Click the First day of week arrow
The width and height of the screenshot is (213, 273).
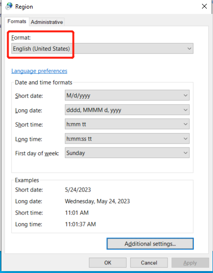(x=185, y=153)
